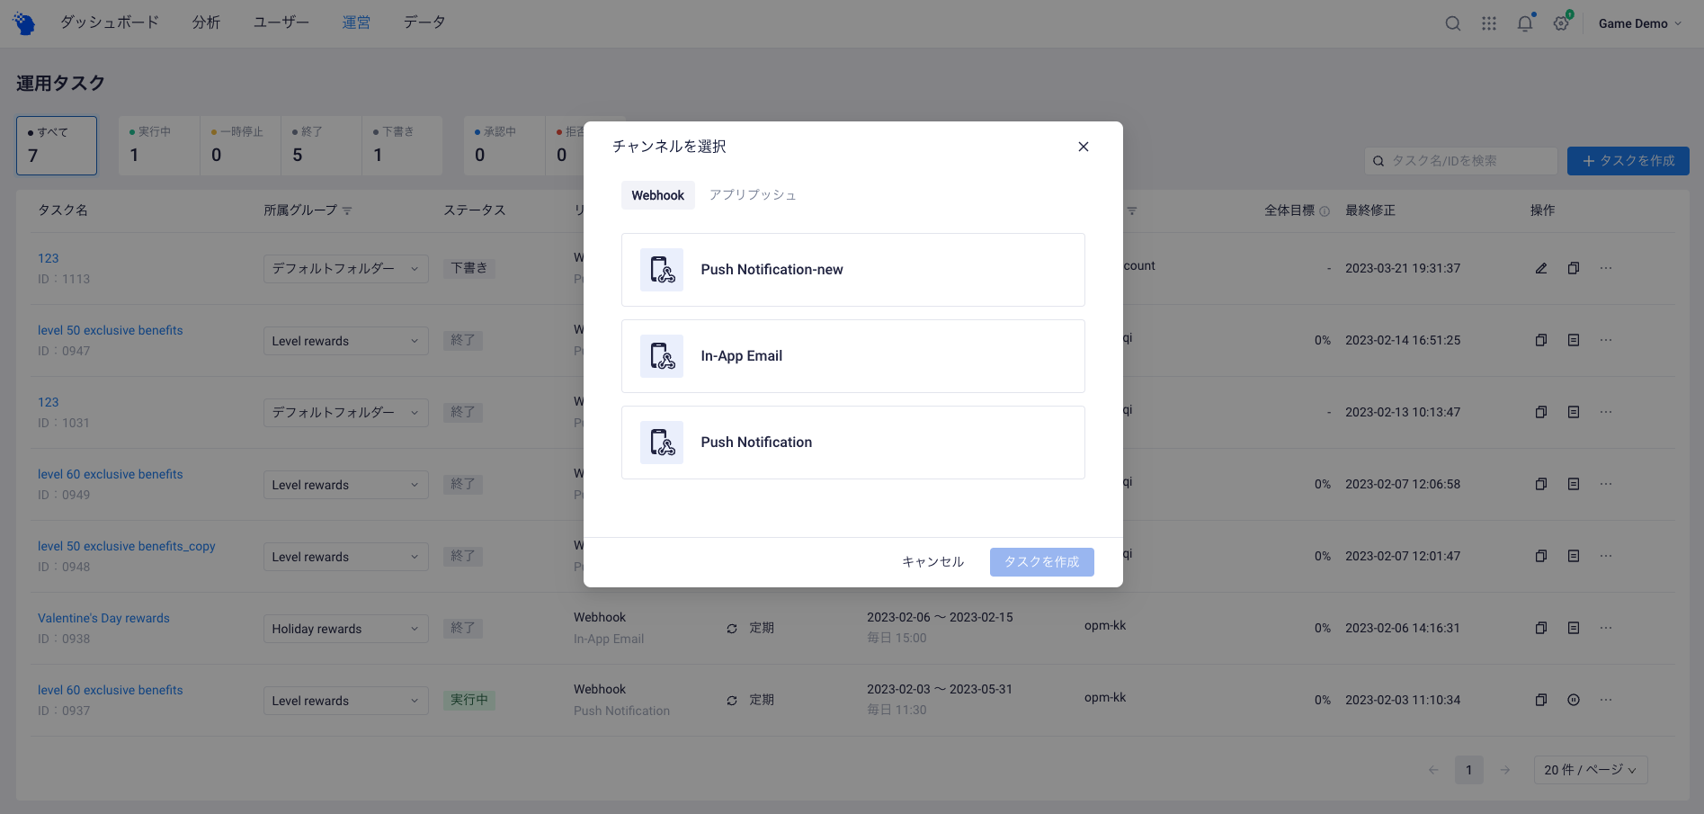Open level 50 exclusive benefits_copy task link
Viewport: 1704px width, 814px height.
pyautogui.click(x=127, y=546)
